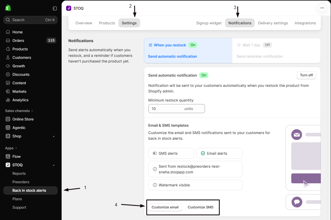Image resolution: width=331 pixels, height=220 pixels.
Task: Click the Orders inbox icon
Action: coord(8,40)
